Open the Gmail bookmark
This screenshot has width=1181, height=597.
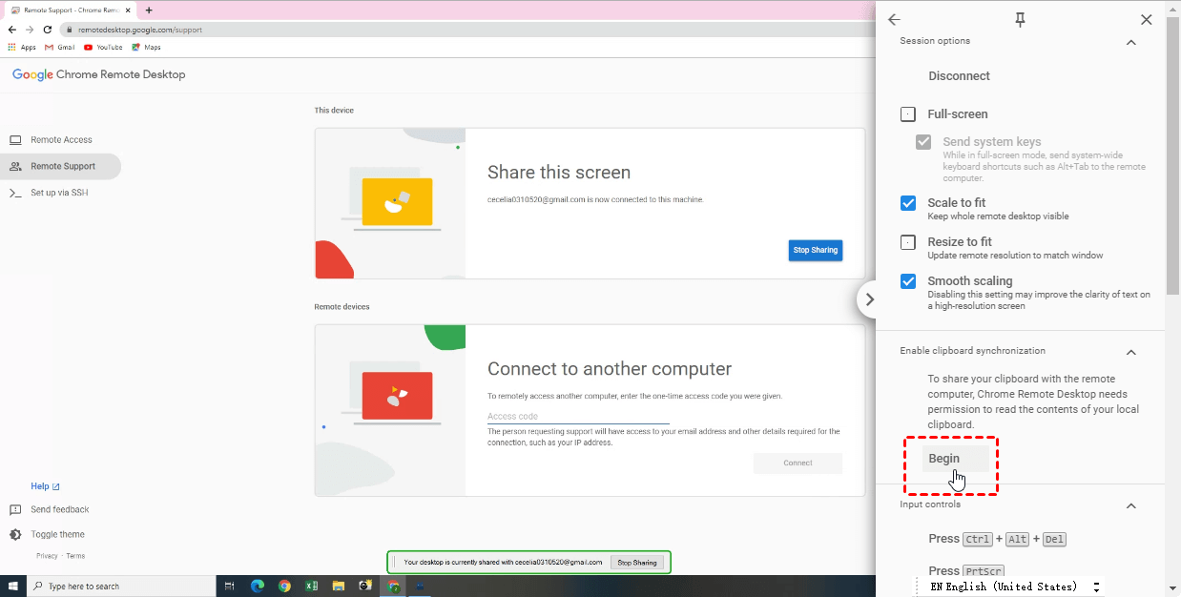click(59, 47)
